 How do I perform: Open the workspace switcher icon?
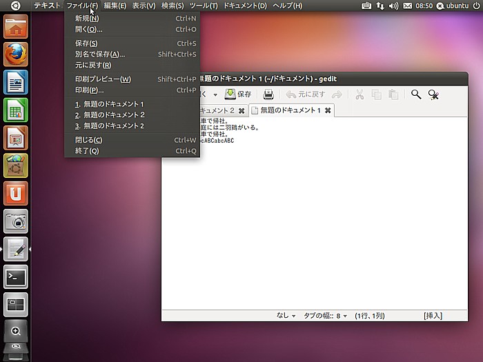coord(16,305)
